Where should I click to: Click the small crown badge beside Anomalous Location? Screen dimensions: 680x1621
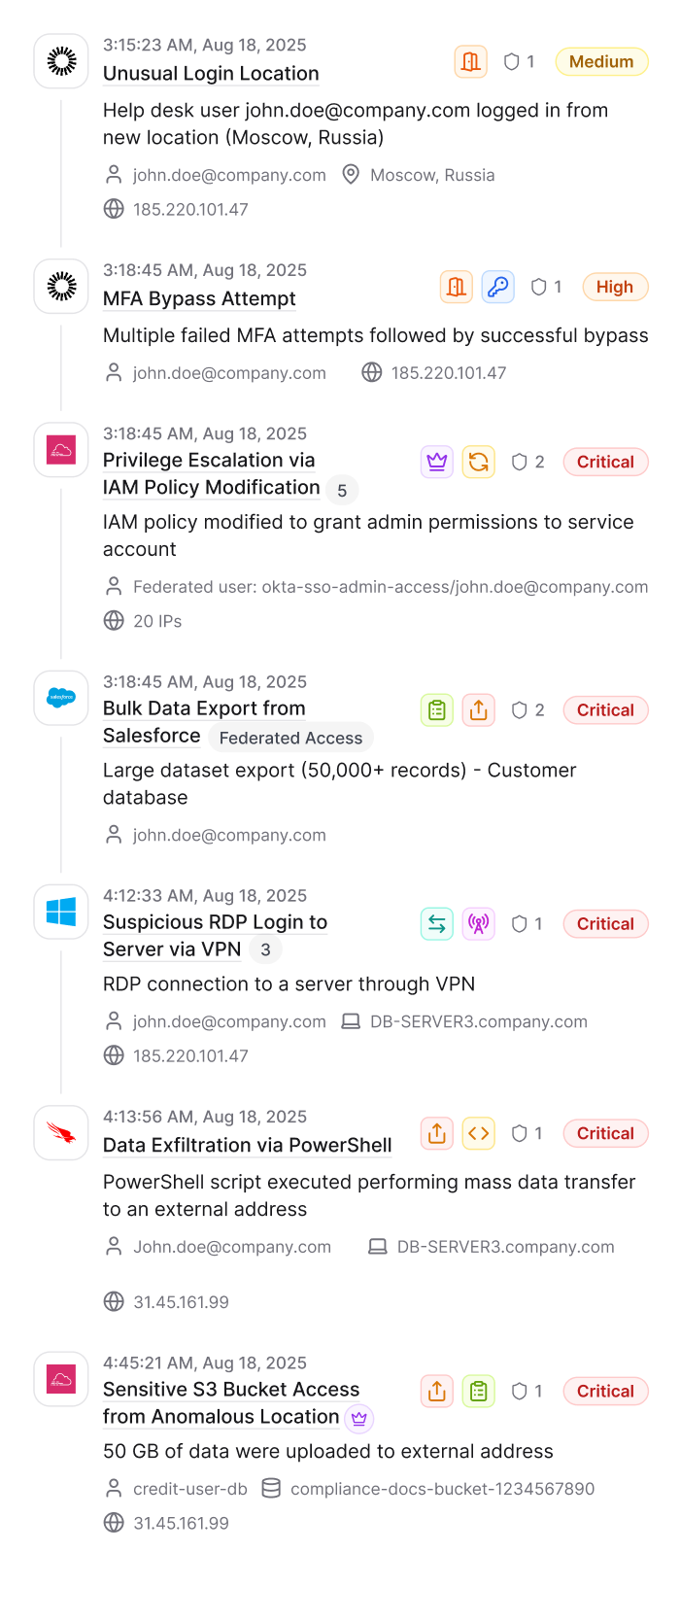pos(359,1418)
